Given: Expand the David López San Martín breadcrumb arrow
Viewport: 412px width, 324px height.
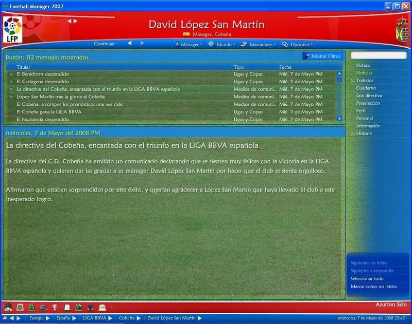Looking at the screenshot, I should [x=200, y=318].
